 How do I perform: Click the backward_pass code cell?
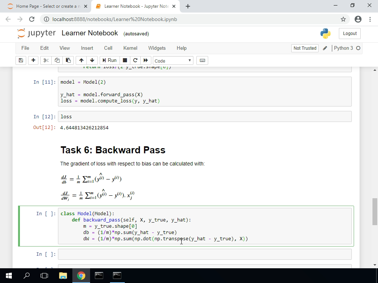(x=205, y=226)
